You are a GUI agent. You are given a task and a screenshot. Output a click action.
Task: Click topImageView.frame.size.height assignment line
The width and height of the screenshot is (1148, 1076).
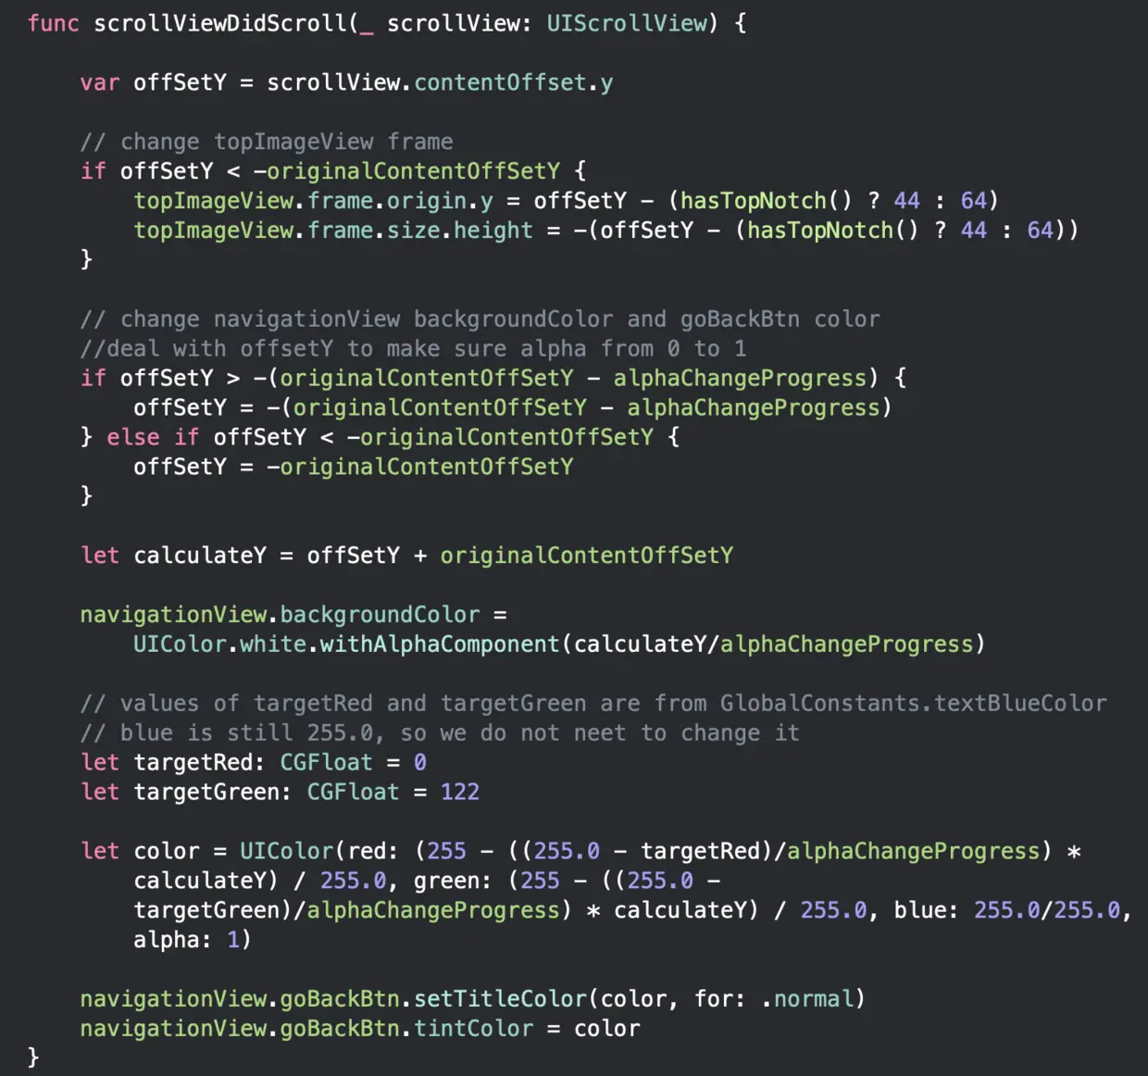coord(606,231)
